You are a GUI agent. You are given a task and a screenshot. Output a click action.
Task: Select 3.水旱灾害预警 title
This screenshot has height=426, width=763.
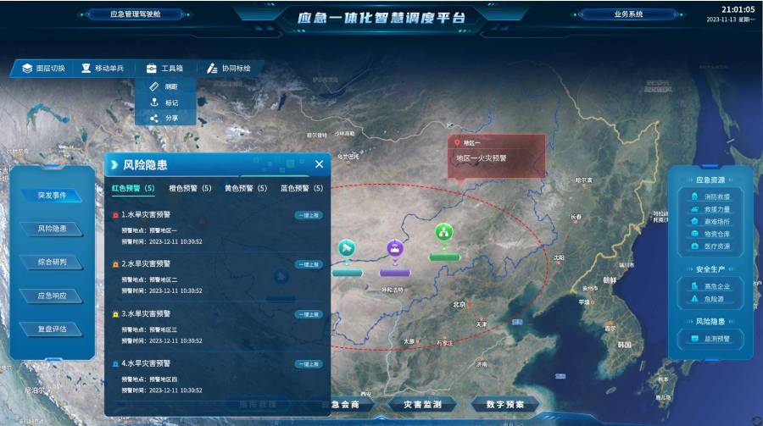(146, 314)
